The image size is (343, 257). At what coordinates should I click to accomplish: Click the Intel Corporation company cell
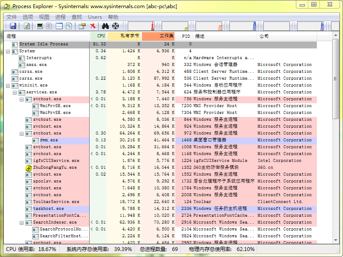click(x=280, y=161)
